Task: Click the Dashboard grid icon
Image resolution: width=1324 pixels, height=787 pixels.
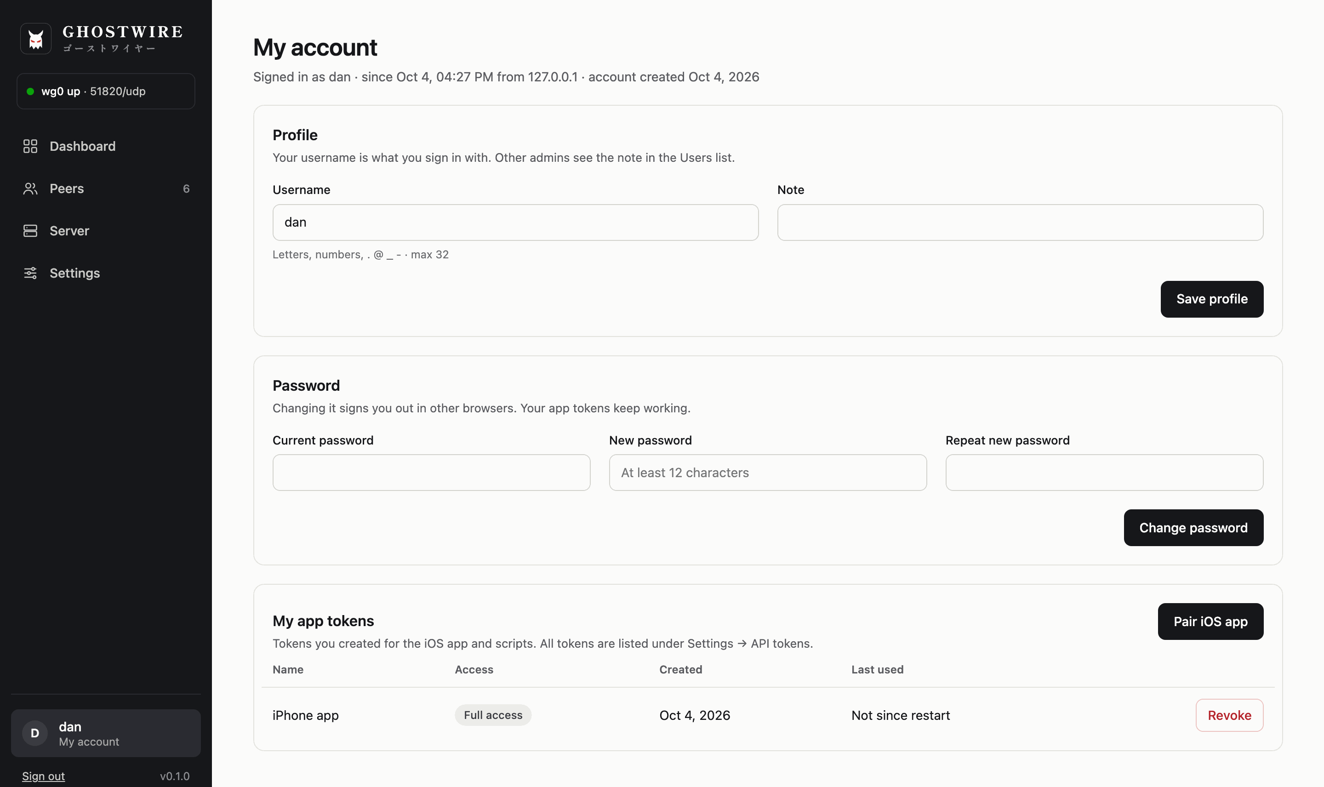Action: 30,146
